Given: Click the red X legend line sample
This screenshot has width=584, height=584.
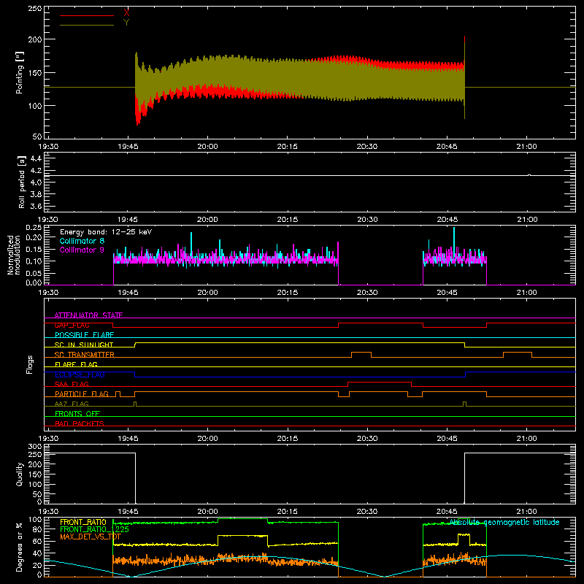Looking at the screenshot, I should pos(87,15).
